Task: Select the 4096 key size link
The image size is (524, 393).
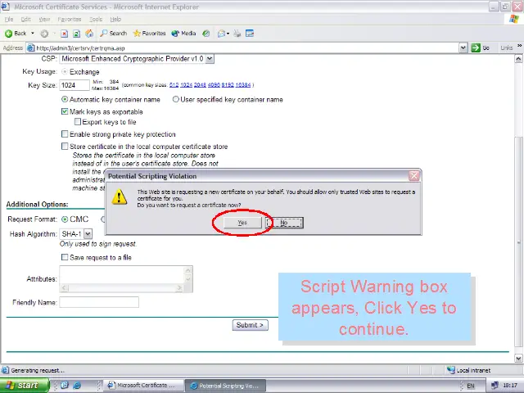Action: point(214,85)
